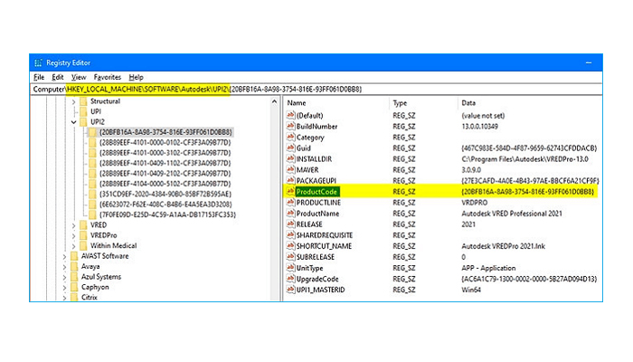Click the MAVER value string icon

click(x=290, y=170)
